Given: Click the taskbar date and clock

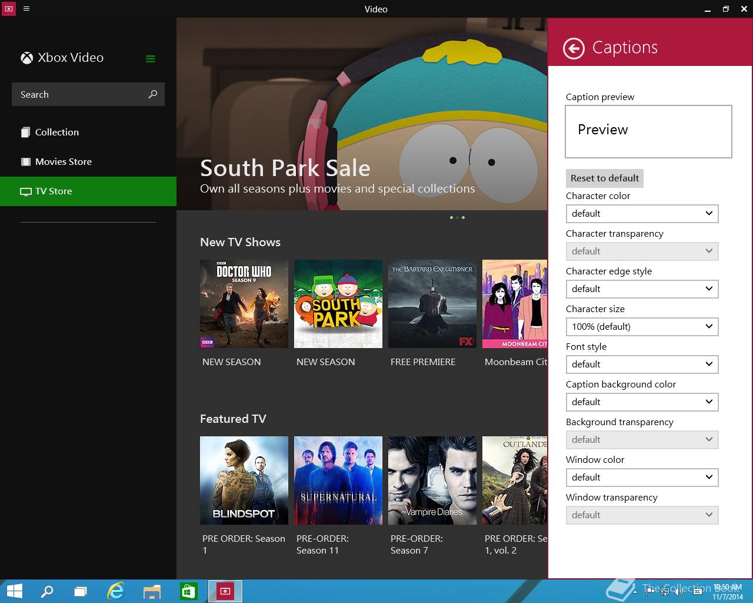Looking at the screenshot, I should click(728, 592).
